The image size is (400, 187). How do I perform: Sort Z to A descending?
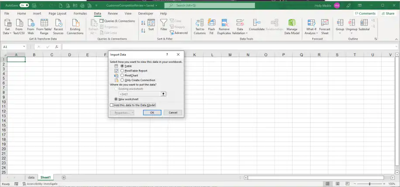(x=143, y=31)
